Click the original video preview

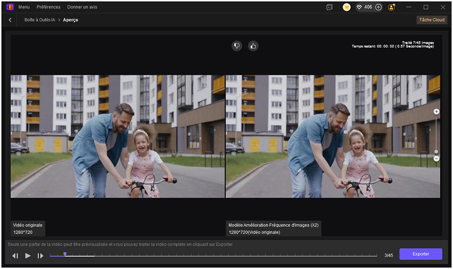coord(118,136)
